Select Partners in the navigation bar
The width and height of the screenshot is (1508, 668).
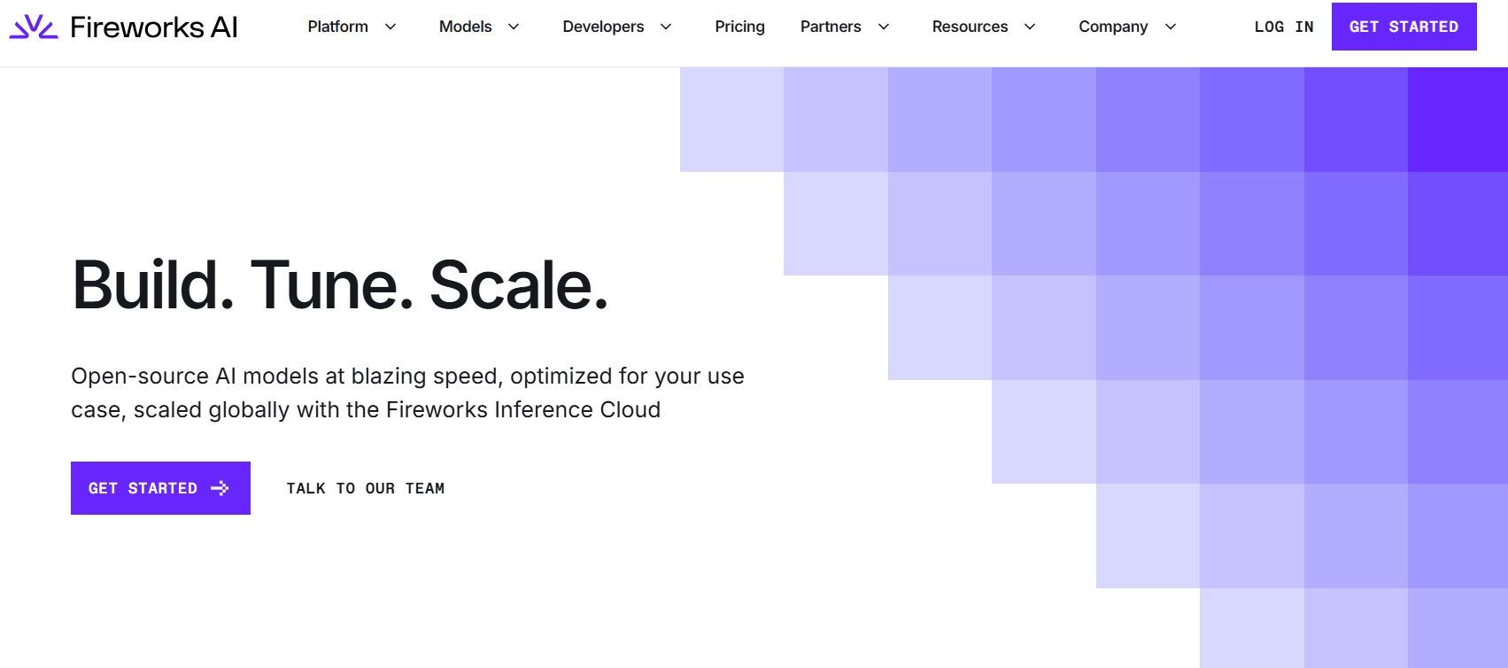tap(830, 27)
